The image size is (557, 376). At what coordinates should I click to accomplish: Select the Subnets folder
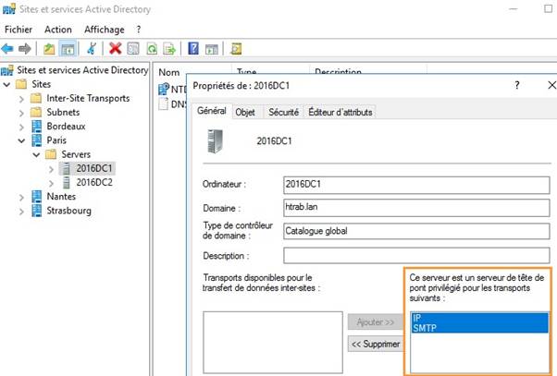click(x=63, y=112)
